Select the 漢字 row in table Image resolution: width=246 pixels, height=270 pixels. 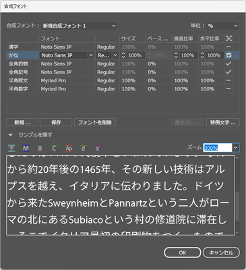point(123,47)
